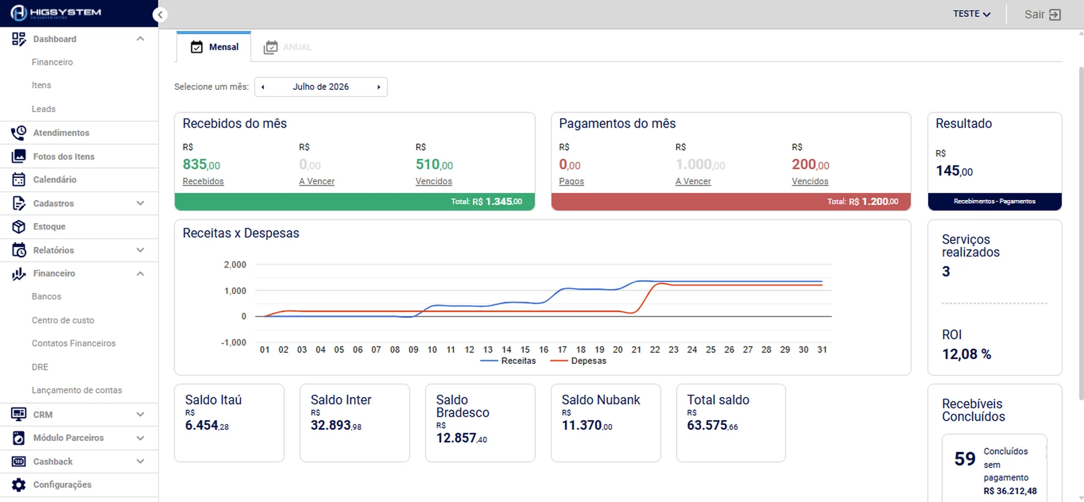This screenshot has width=1084, height=502.
Task: Expand the Cashback submenu chevron
Action: [140, 462]
